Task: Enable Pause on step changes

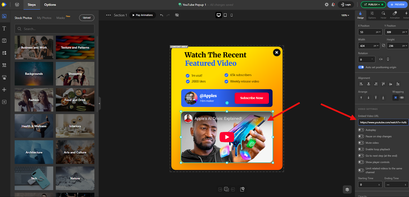Action: click(361, 136)
